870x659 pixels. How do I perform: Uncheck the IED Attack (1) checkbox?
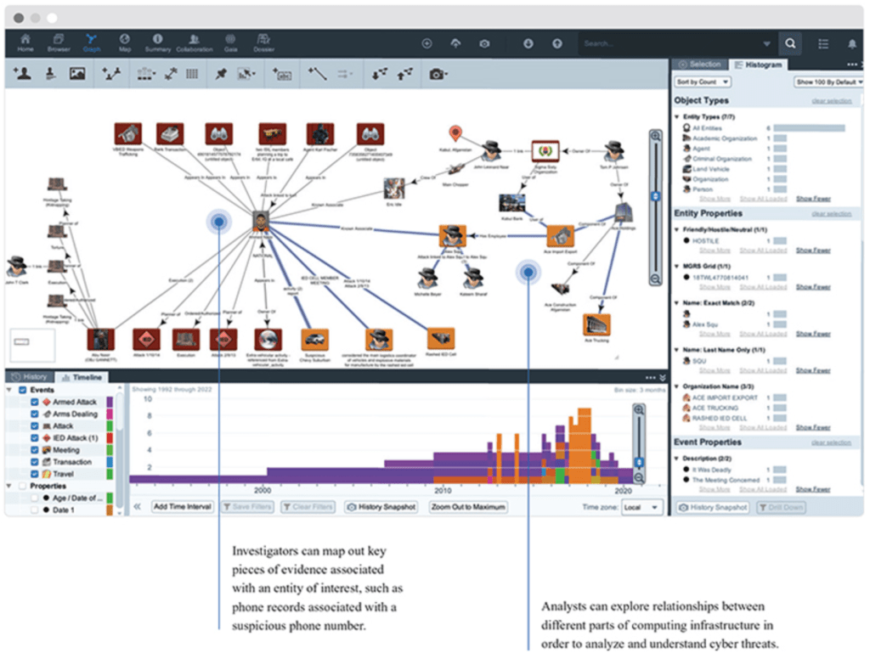click(34, 437)
